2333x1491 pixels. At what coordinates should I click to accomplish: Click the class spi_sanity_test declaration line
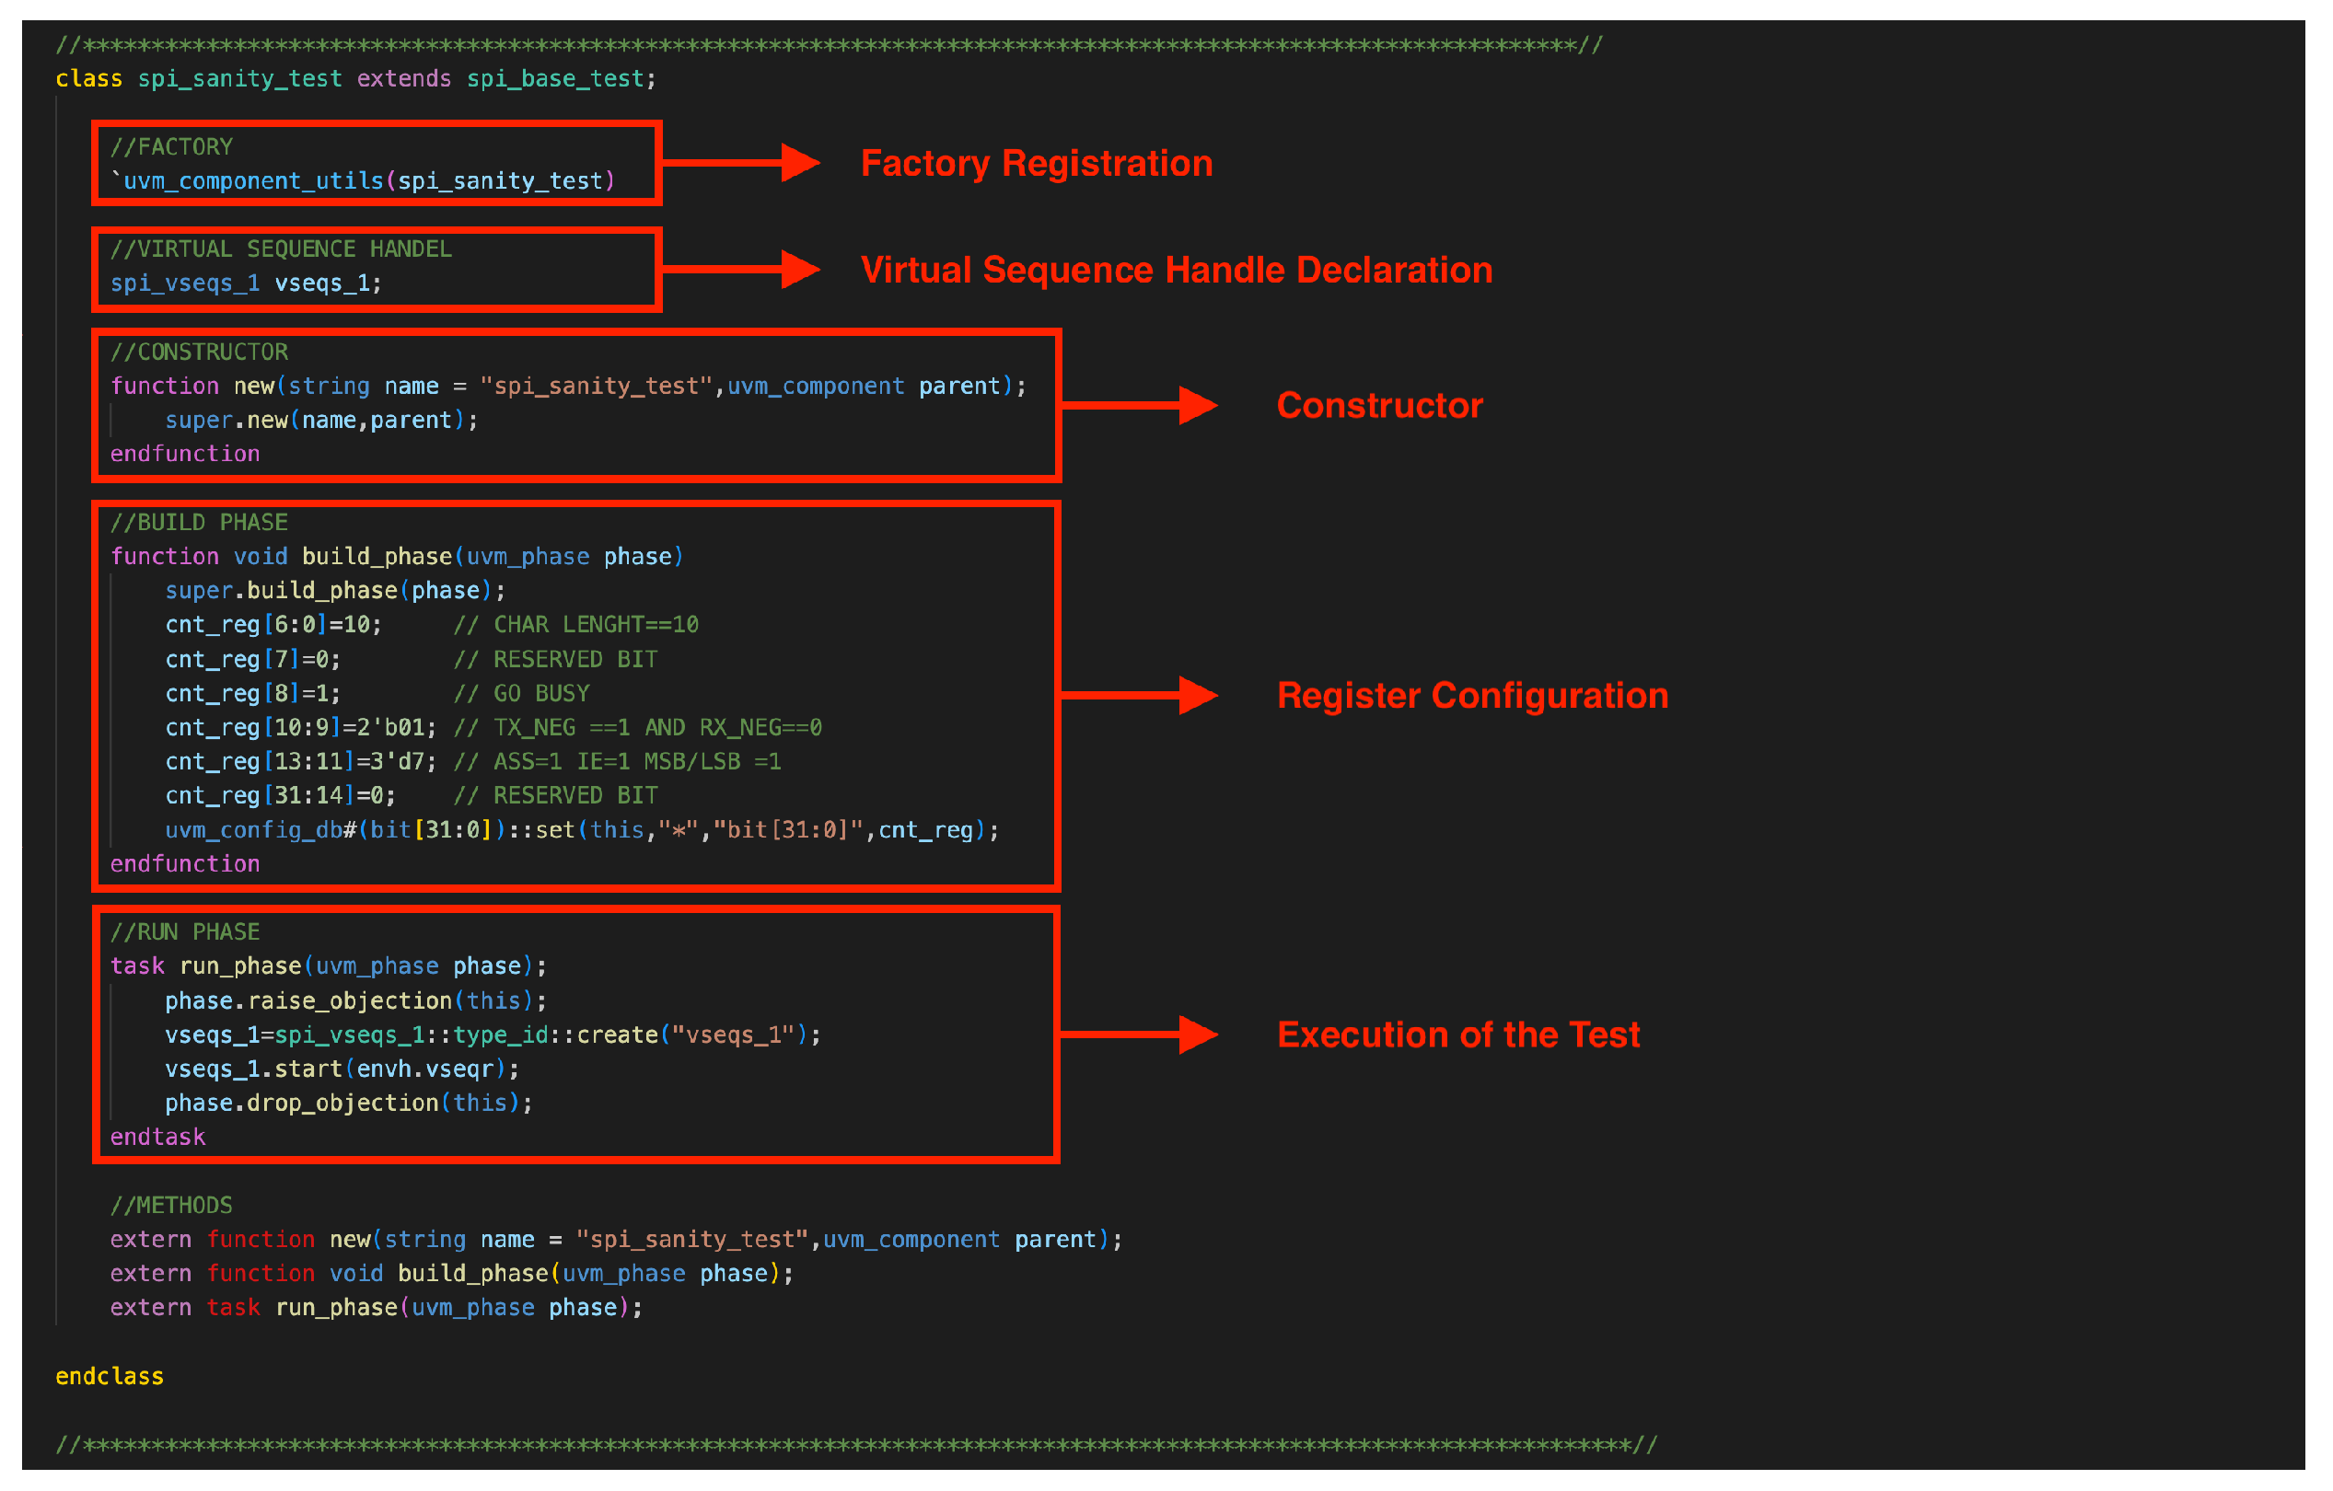tap(355, 78)
